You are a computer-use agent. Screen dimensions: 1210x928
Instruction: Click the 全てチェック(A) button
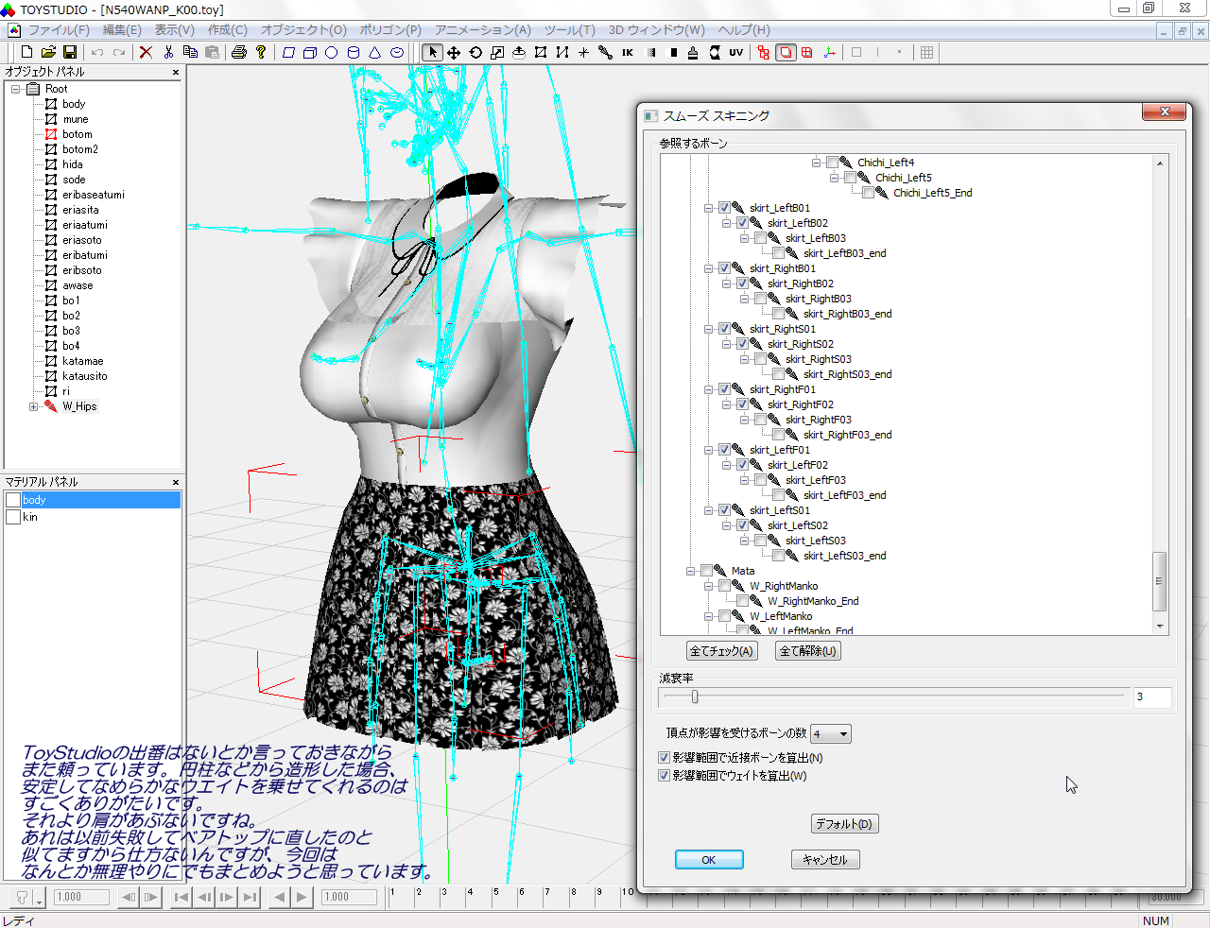(x=721, y=651)
